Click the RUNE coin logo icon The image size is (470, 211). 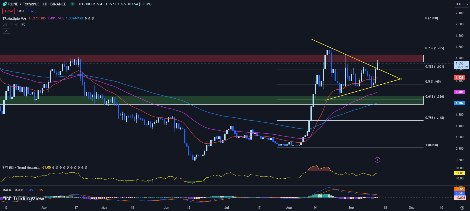(5, 4)
